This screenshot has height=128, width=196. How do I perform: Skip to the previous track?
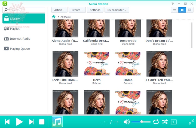7,122
